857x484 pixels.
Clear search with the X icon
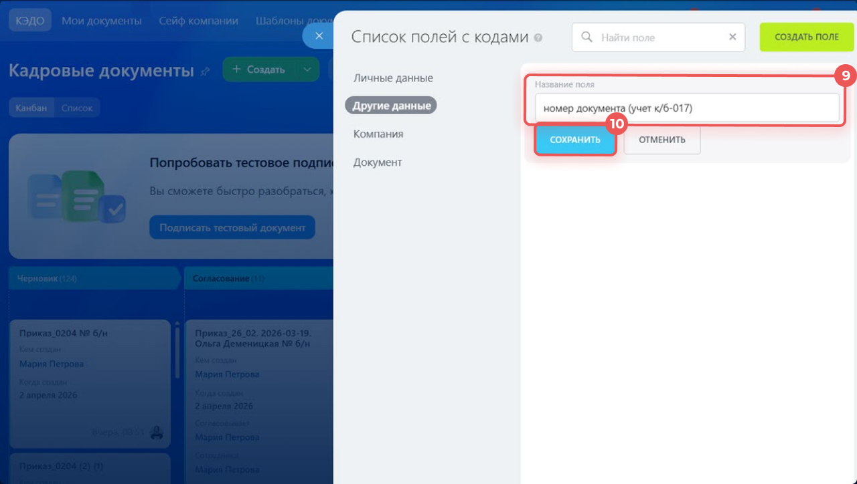[x=732, y=37]
